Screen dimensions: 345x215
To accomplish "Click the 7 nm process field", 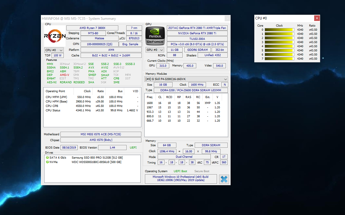I will click(134, 28).
